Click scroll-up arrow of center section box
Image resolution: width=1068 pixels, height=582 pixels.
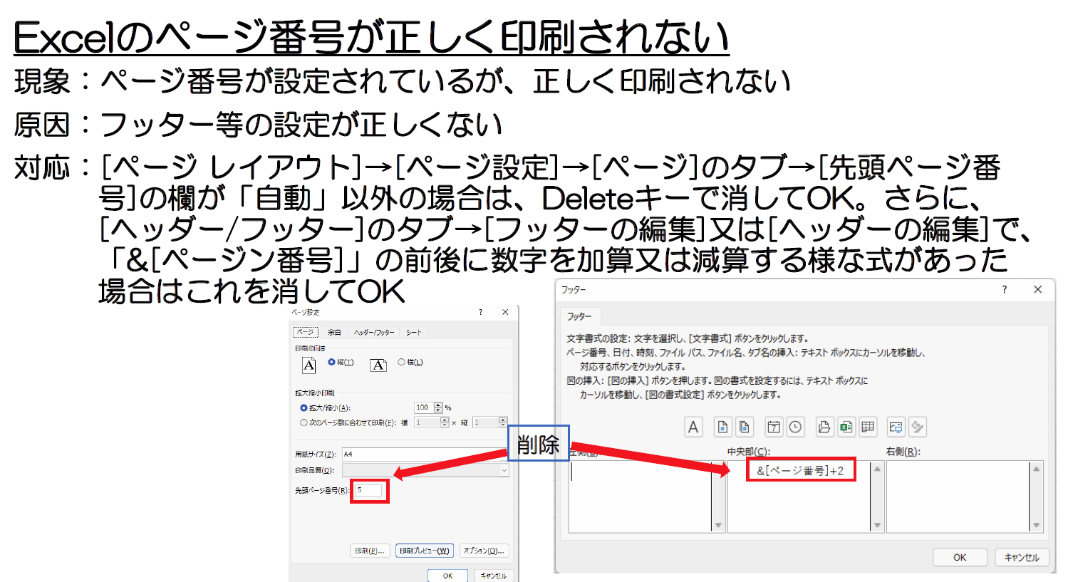tap(877, 468)
